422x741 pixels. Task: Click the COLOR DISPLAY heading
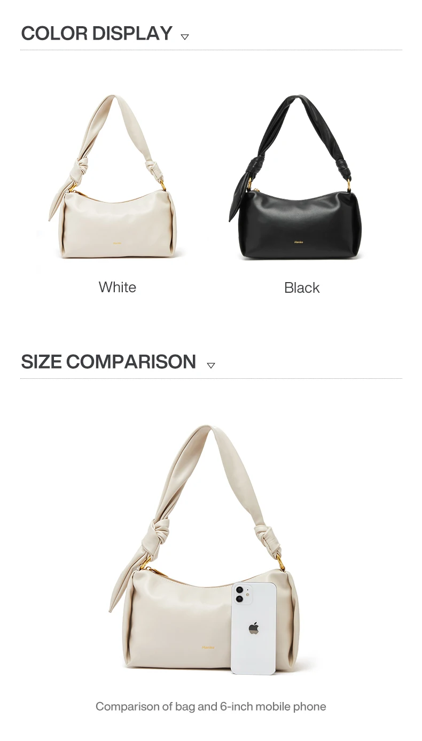[x=97, y=33]
